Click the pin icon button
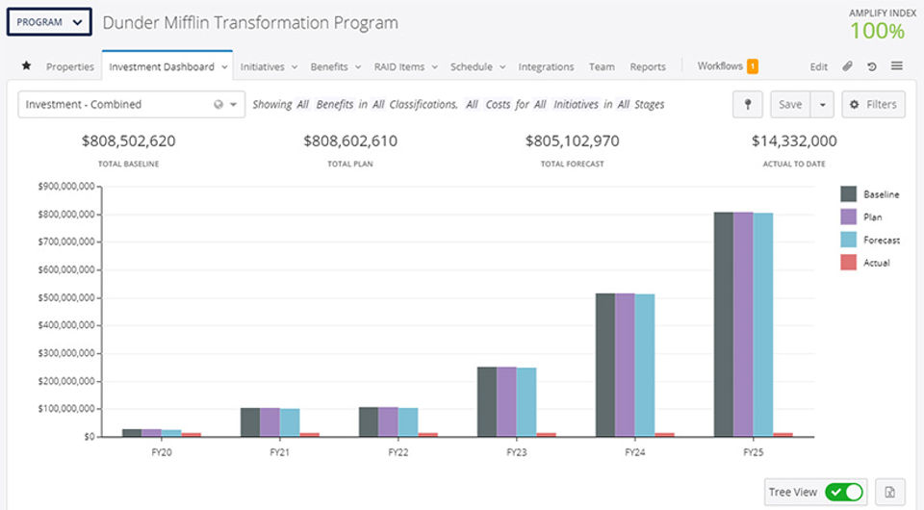This screenshot has height=510, width=924. (x=747, y=104)
